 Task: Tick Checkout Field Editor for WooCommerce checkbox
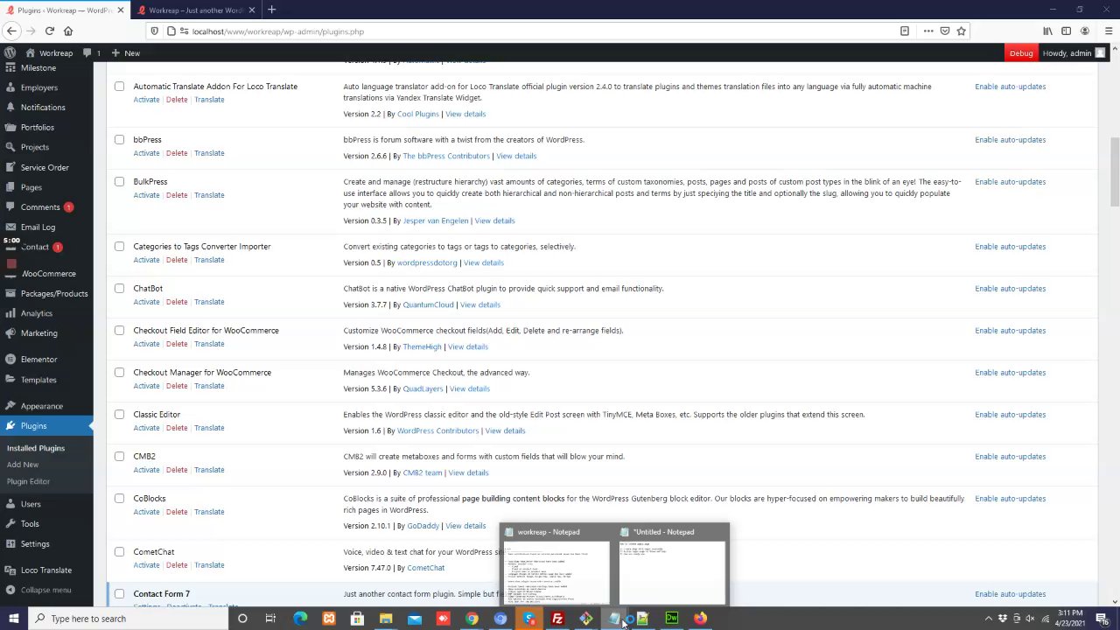[120, 331]
